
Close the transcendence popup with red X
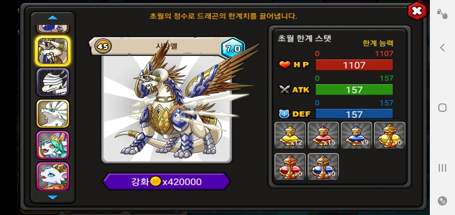(x=417, y=11)
